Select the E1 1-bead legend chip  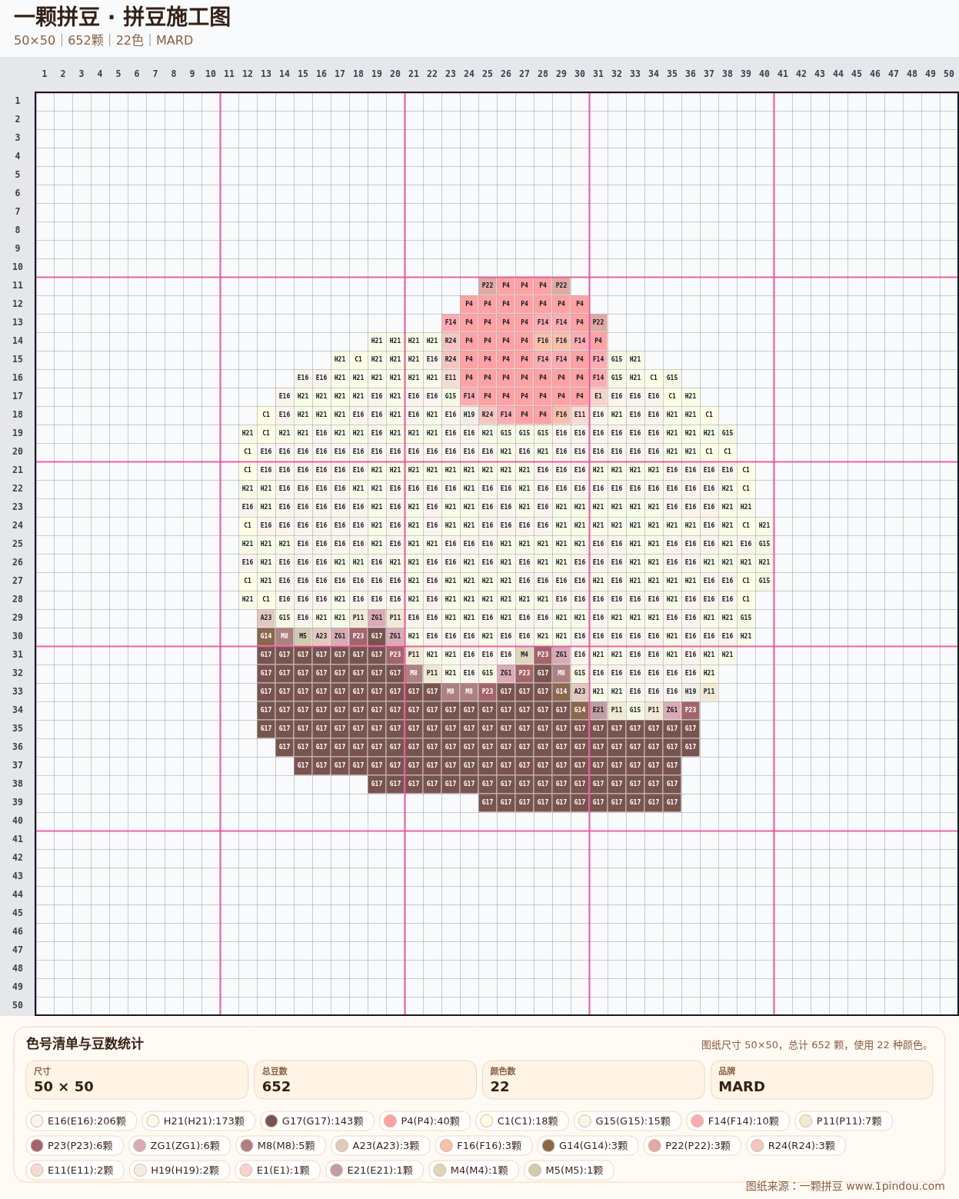coord(278,1170)
